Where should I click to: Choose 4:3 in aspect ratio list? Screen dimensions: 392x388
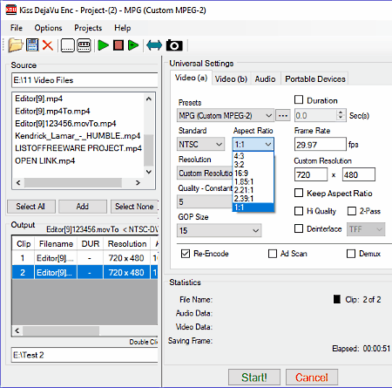point(253,156)
